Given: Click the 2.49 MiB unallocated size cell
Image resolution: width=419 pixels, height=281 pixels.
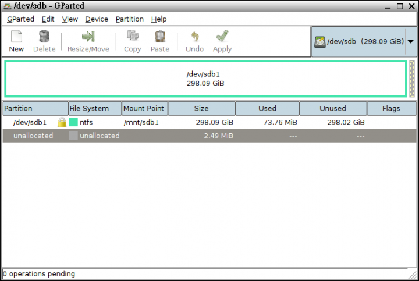Looking at the screenshot, I should [218, 136].
